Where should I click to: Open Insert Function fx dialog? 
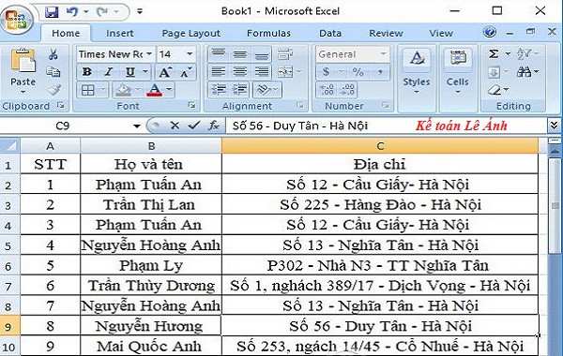214,126
